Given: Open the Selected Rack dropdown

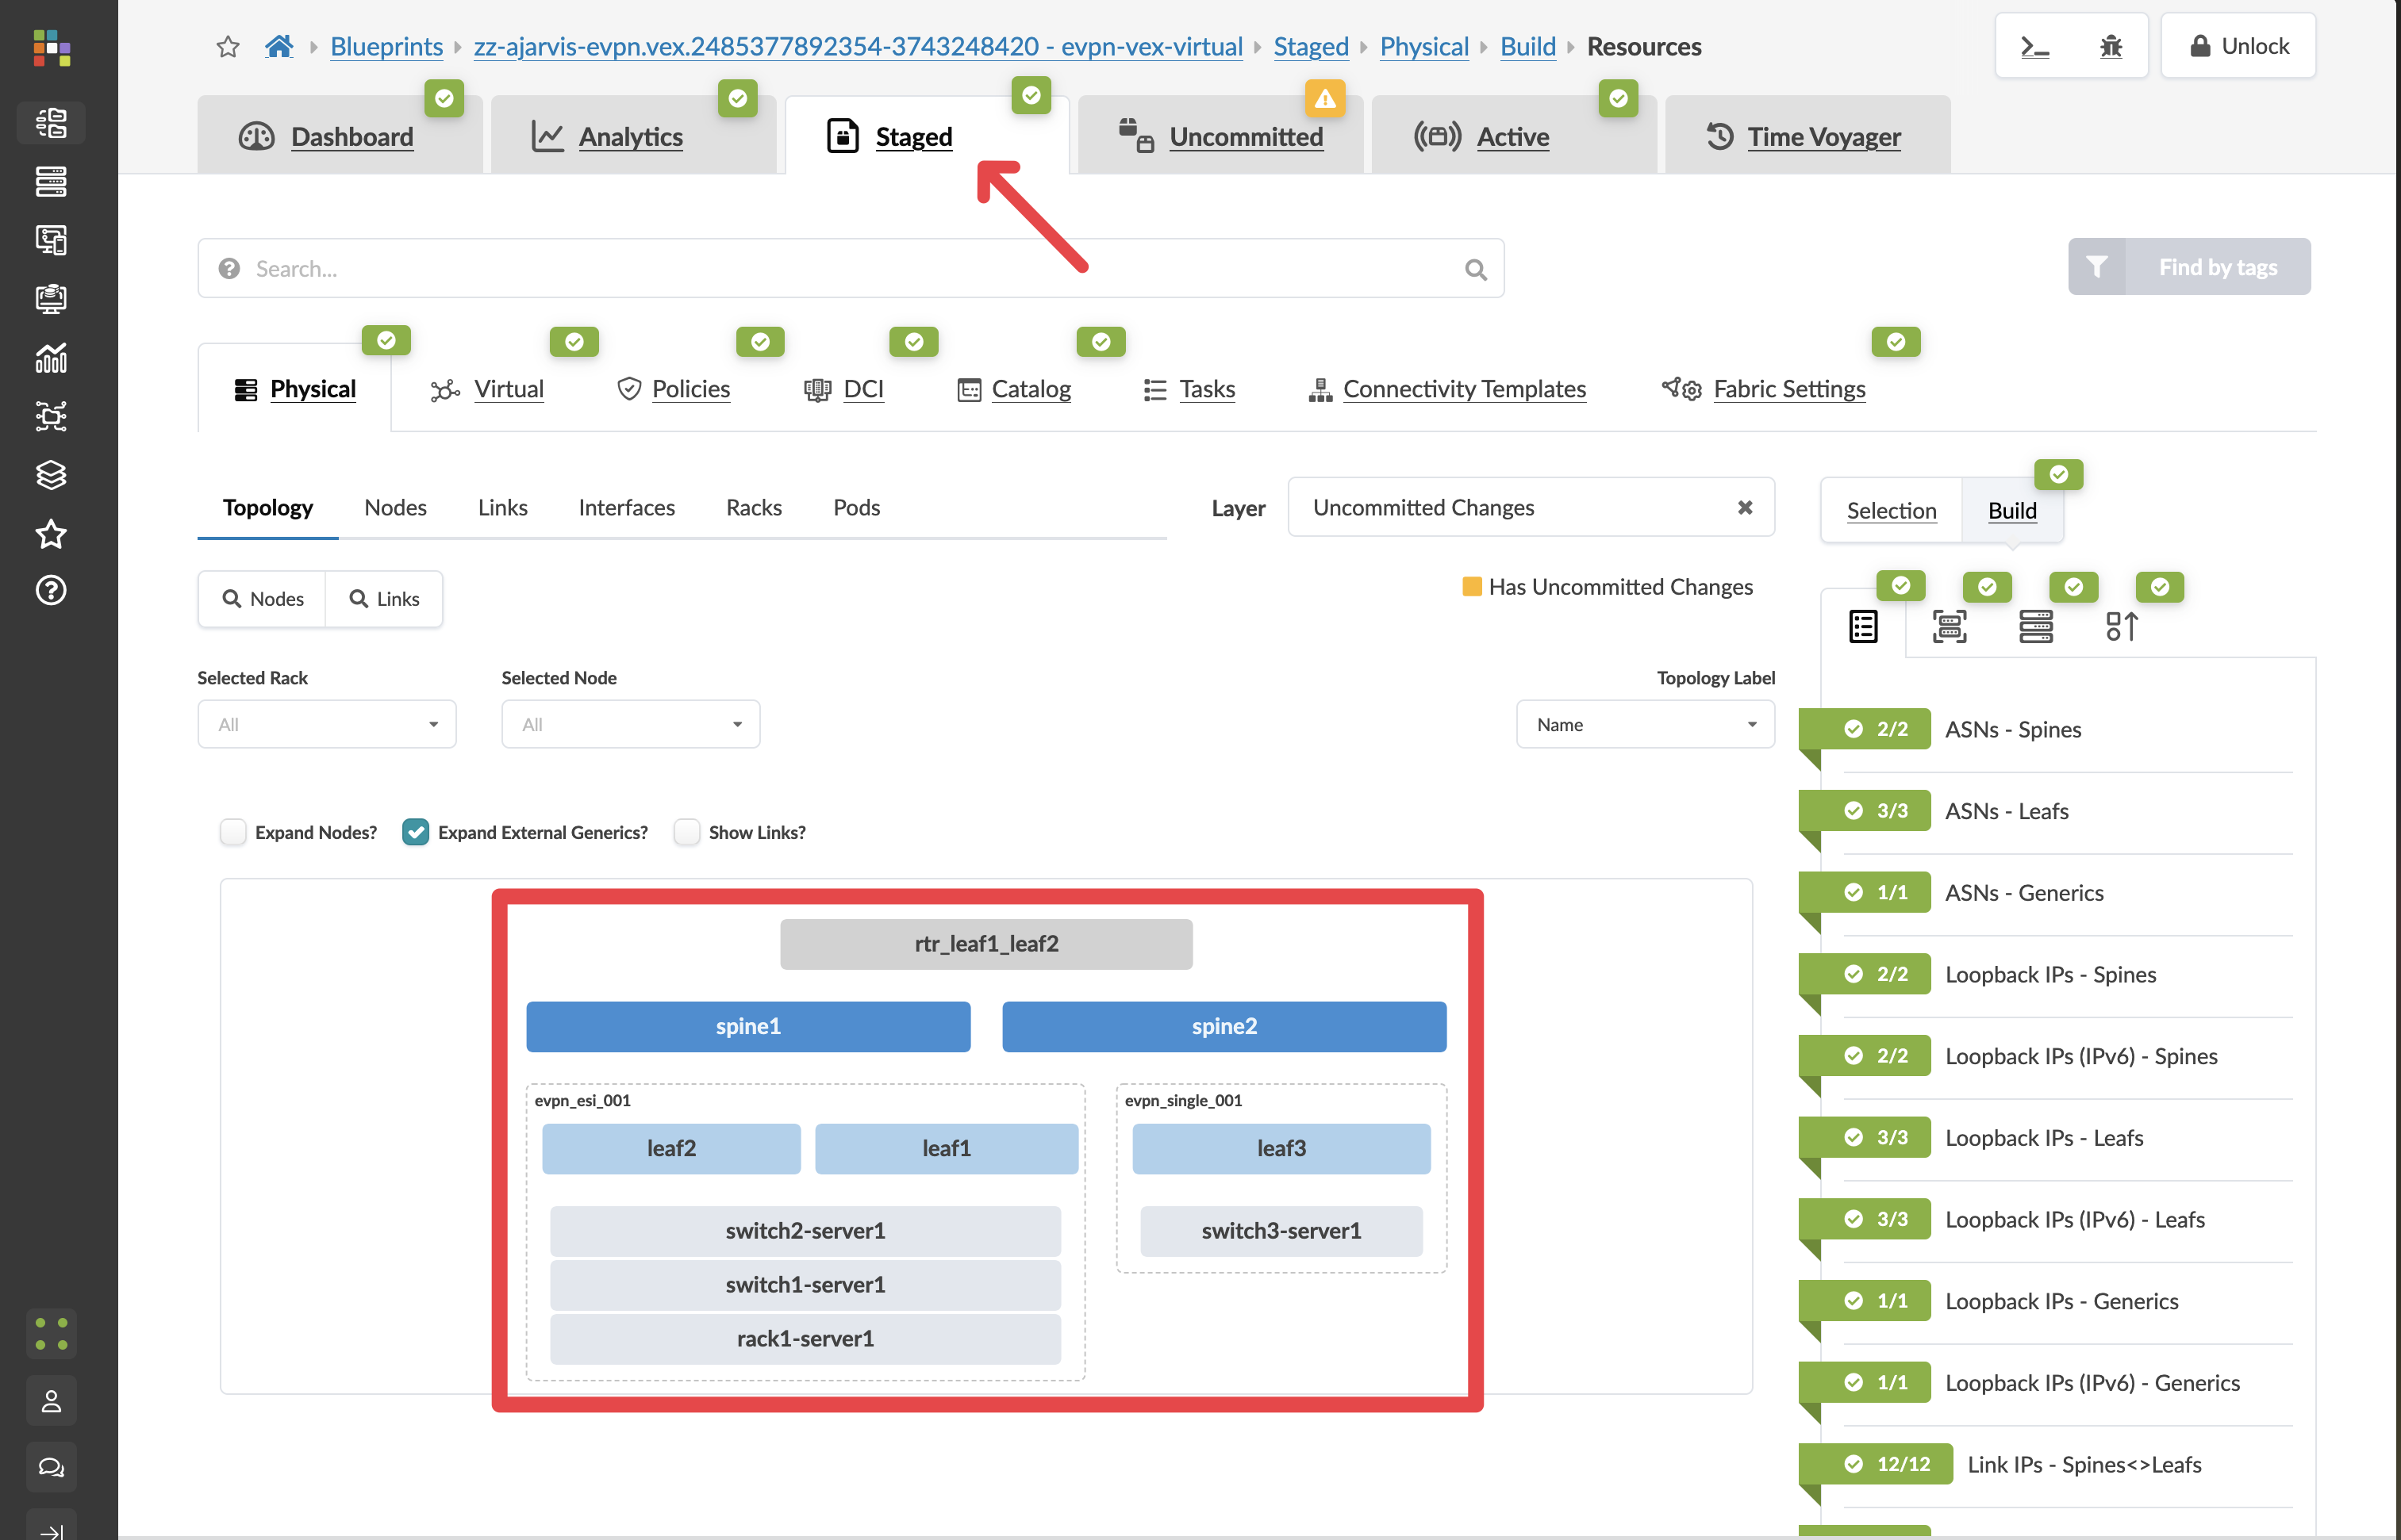Looking at the screenshot, I should (x=326, y=724).
